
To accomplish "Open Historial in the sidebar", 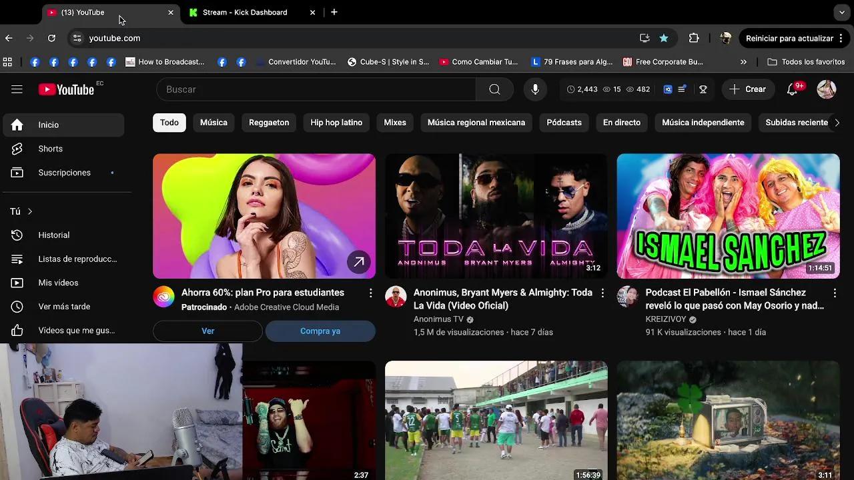I will click(x=53, y=235).
